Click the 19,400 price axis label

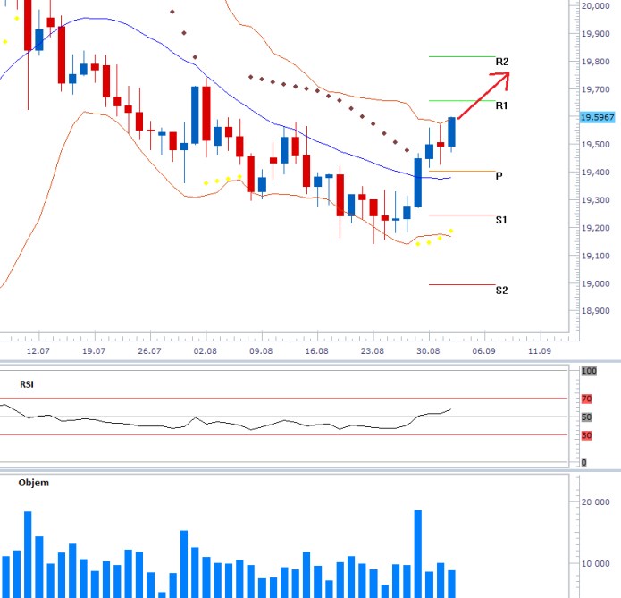(x=595, y=173)
